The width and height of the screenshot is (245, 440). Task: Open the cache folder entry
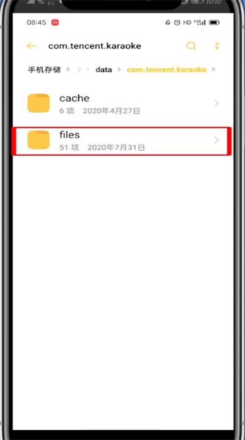point(122,104)
